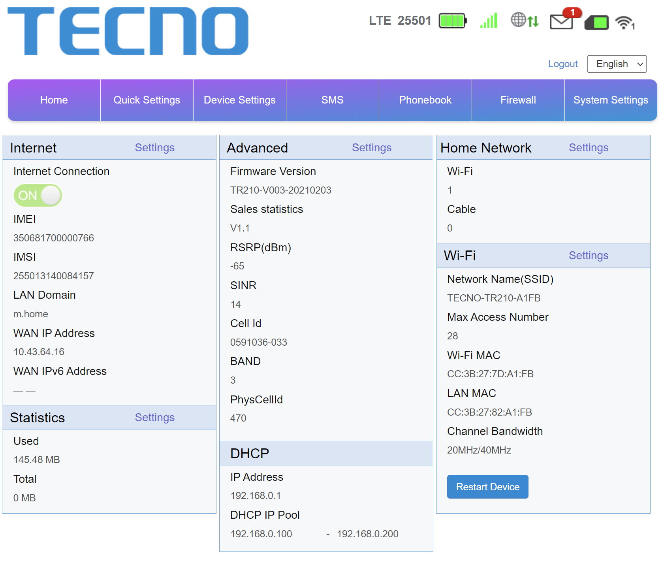The width and height of the screenshot is (662, 561).
Task: Click the green signal strength bars
Action: point(489,21)
